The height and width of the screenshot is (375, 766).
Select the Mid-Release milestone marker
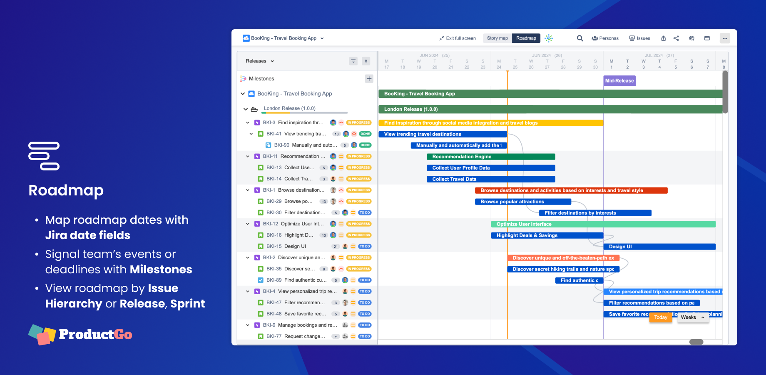[x=619, y=80]
